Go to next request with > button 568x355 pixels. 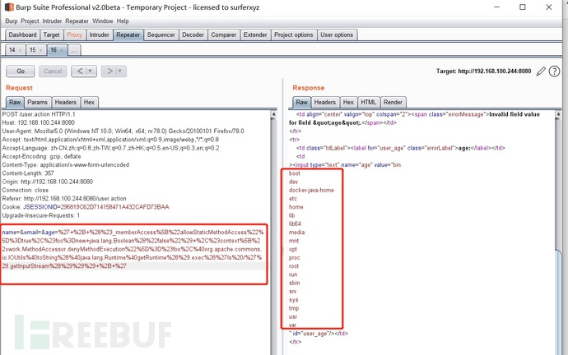[109, 71]
